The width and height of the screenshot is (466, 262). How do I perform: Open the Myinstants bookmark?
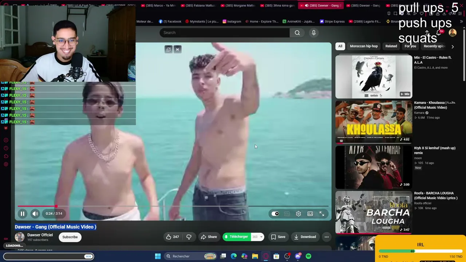(202, 21)
